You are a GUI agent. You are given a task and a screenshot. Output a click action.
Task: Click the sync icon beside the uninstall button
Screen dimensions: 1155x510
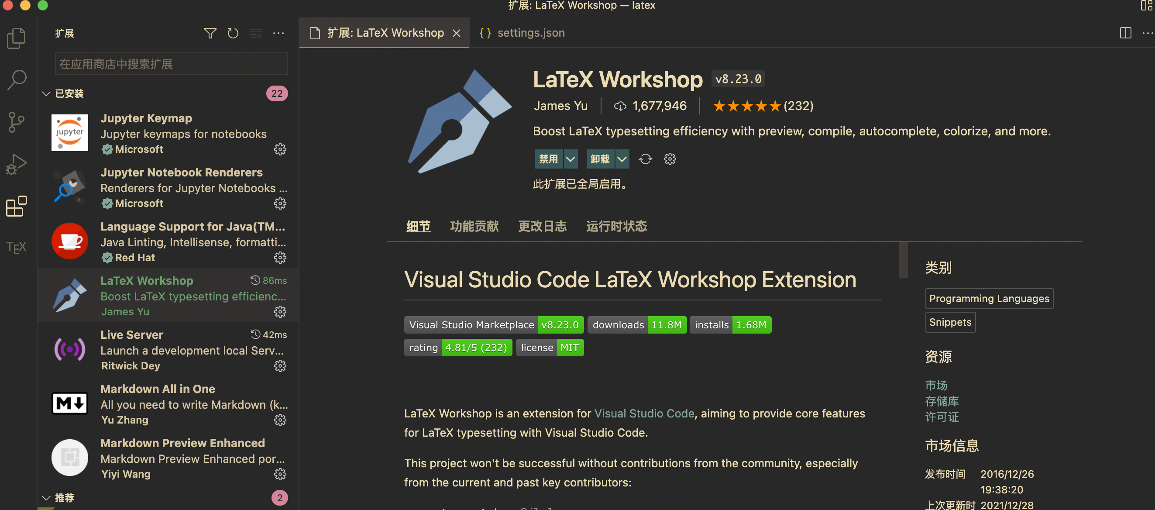click(645, 159)
